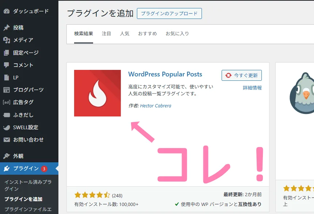Click the Dashboard gauge icon
This screenshot has height=214, width=314.
coord(7,11)
